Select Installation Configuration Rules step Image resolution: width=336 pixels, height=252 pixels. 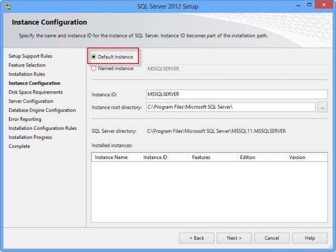[43, 128]
